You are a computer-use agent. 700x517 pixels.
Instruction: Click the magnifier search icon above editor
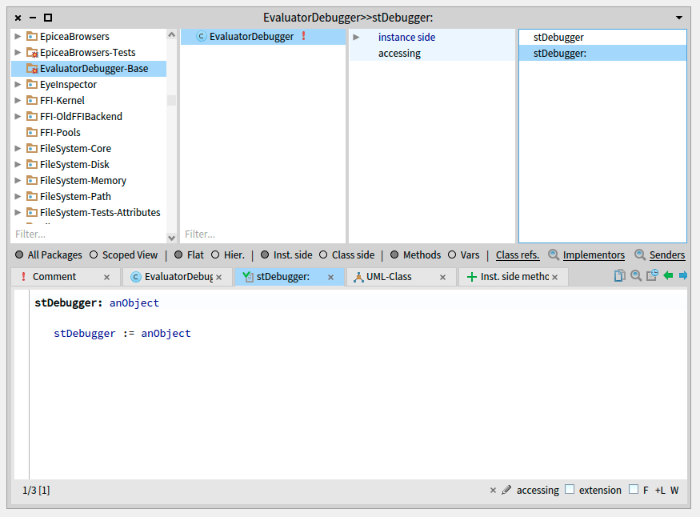(x=635, y=276)
